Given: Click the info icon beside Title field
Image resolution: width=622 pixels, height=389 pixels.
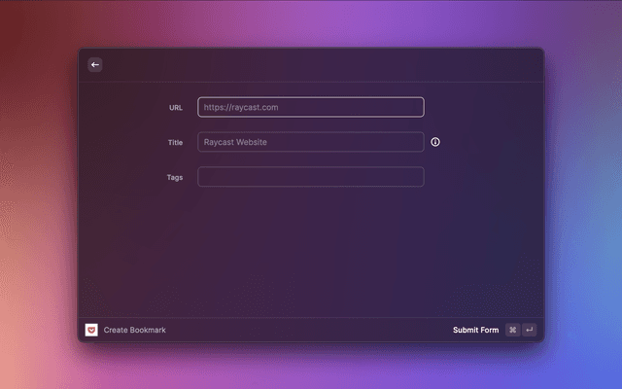Looking at the screenshot, I should [435, 142].
